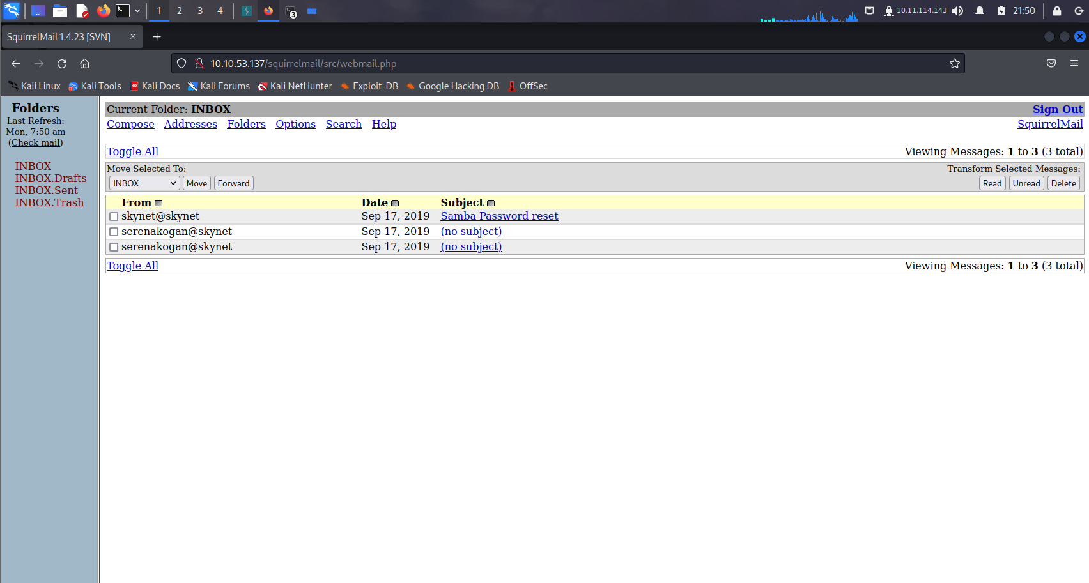Click the Forward button
This screenshot has height=583, width=1089.
click(x=234, y=183)
